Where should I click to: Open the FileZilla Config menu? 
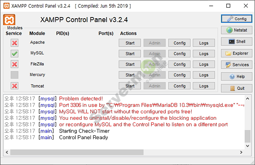(x=179, y=64)
